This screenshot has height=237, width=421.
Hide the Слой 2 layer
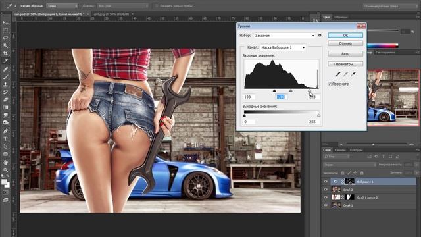326,190
